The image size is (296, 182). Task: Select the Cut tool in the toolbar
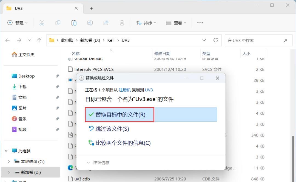pyautogui.click(x=42, y=23)
